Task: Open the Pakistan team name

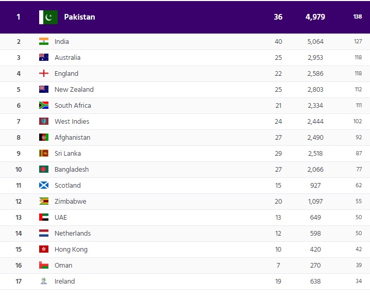Action: [79, 17]
